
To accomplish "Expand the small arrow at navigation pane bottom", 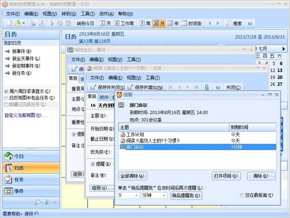I will click(x=55, y=202).
